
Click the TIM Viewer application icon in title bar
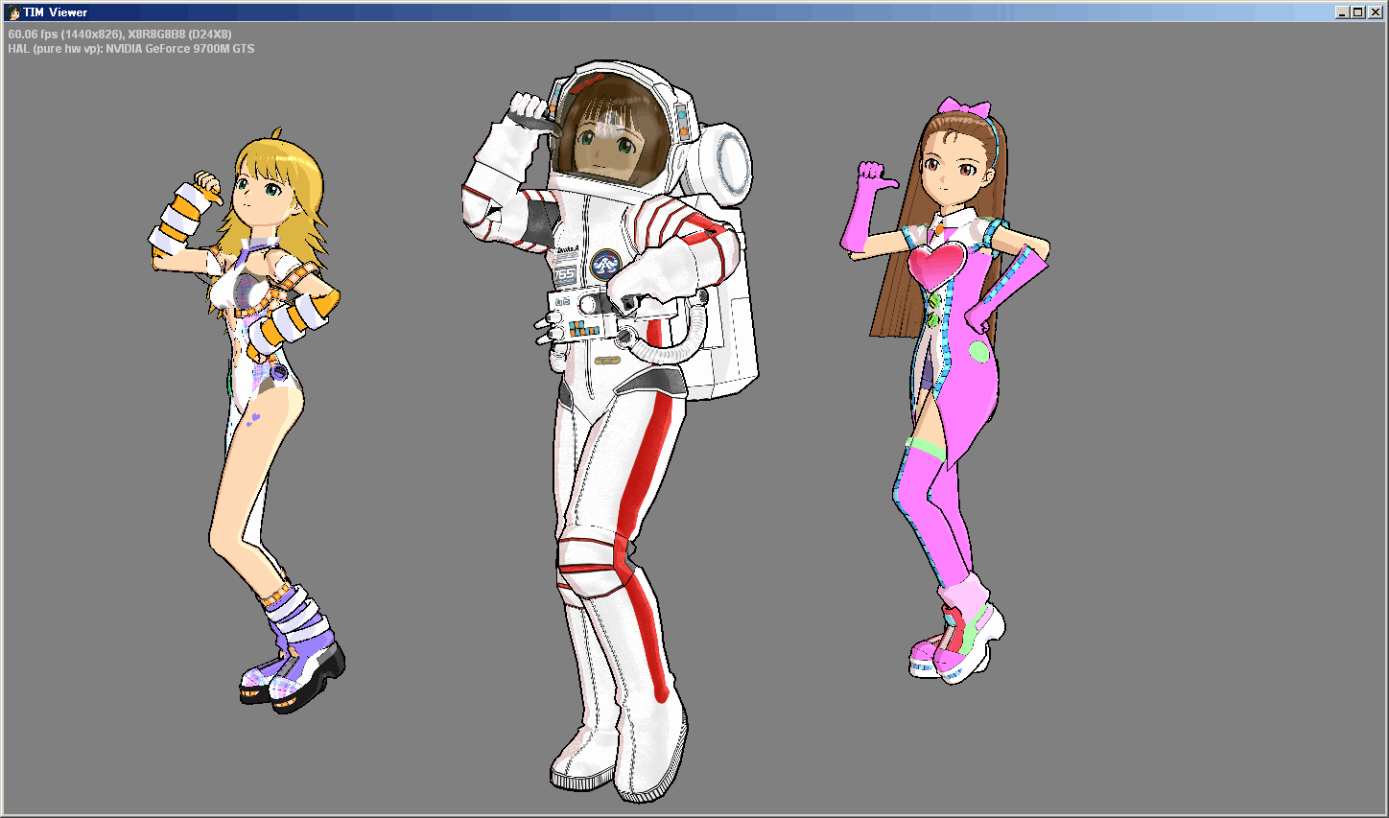click(x=13, y=12)
